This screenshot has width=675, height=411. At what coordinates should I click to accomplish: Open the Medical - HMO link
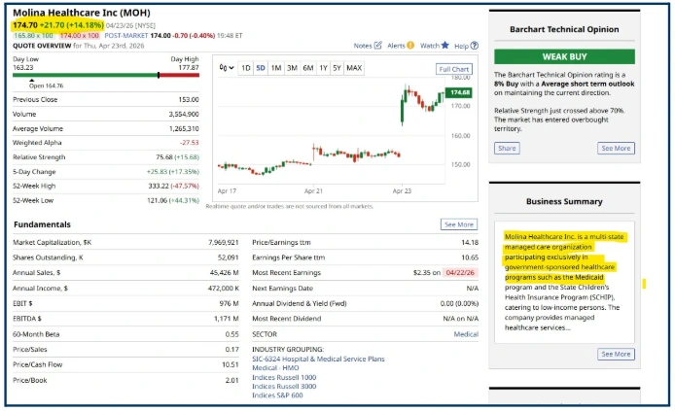click(x=275, y=368)
